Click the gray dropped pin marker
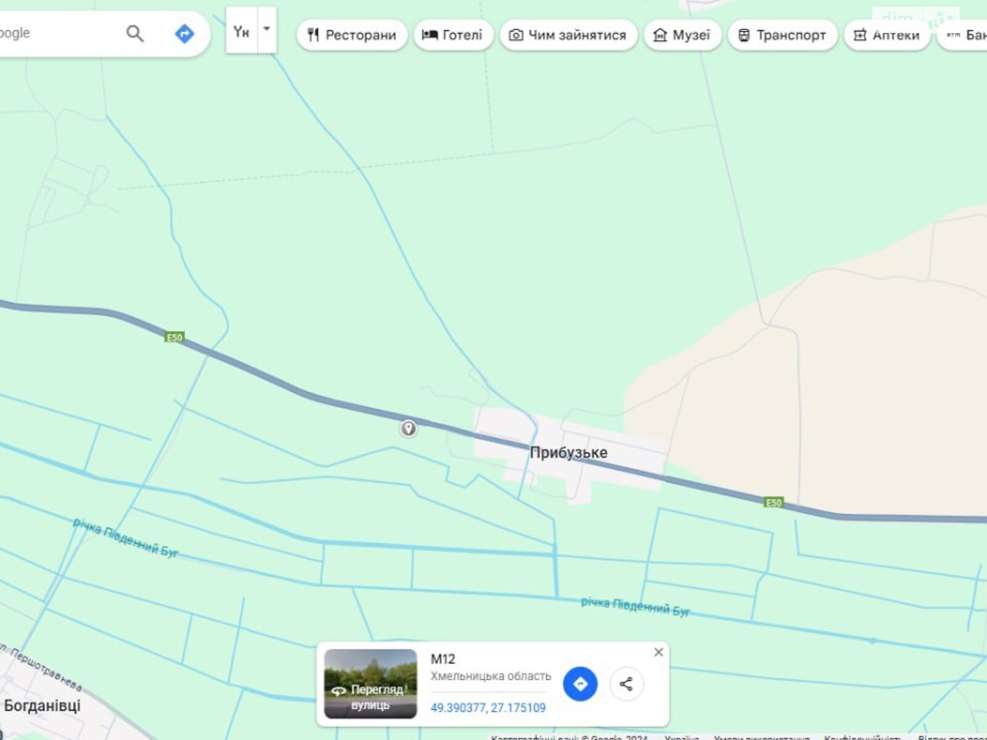This screenshot has height=740, width=987. tap(408, 428)
